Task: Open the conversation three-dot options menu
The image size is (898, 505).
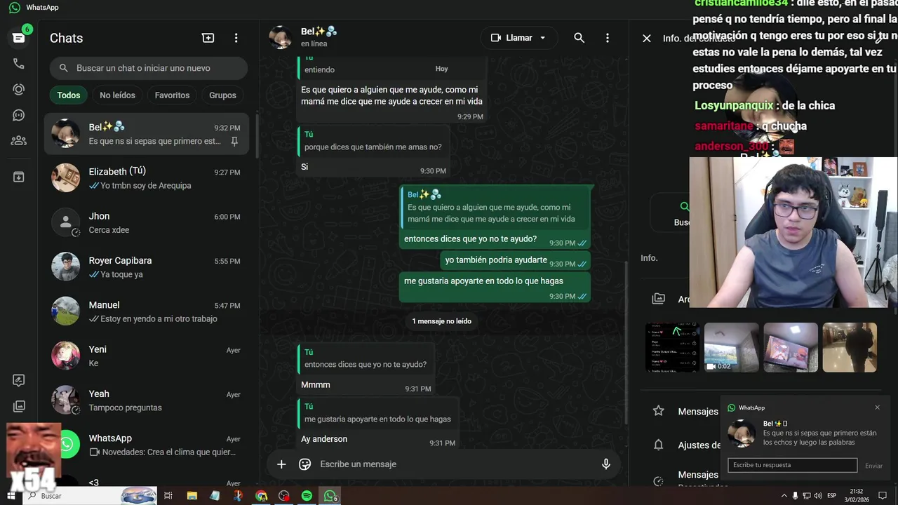Action: click(608, 38)
